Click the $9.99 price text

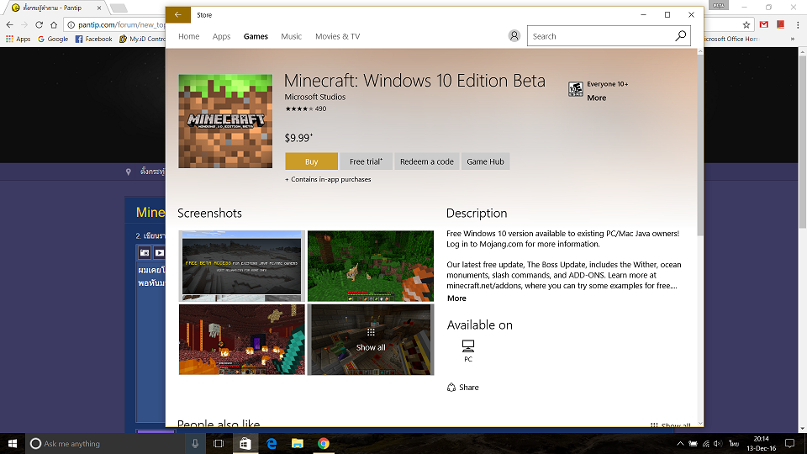click(298, 138)
